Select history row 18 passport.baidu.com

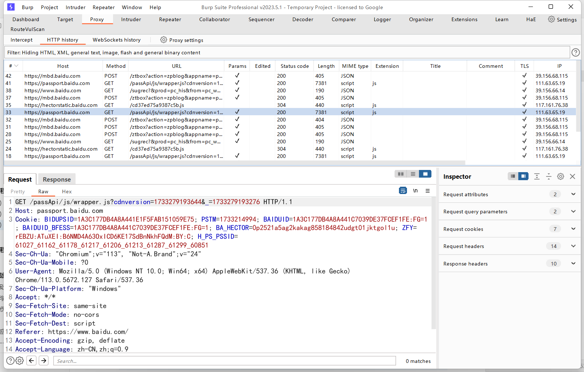click(290, 156)
